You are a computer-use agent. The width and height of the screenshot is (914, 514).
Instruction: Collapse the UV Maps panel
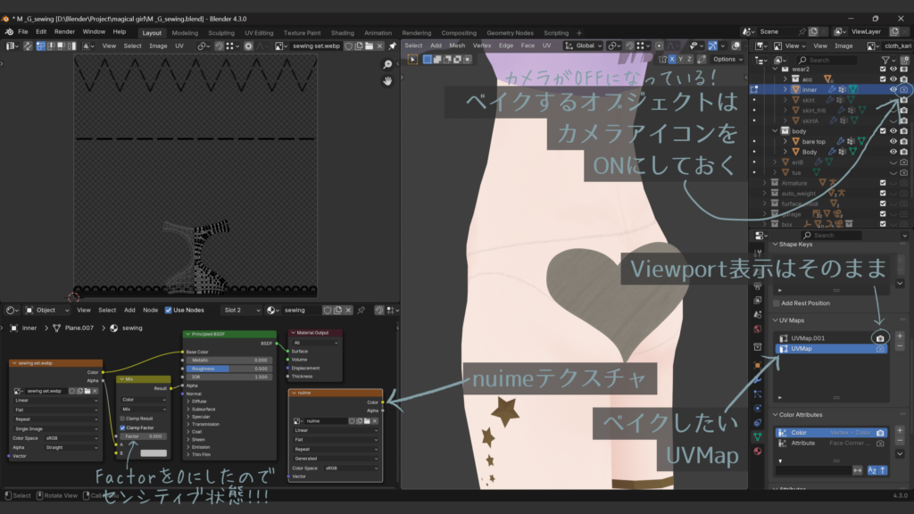point(776,320)
